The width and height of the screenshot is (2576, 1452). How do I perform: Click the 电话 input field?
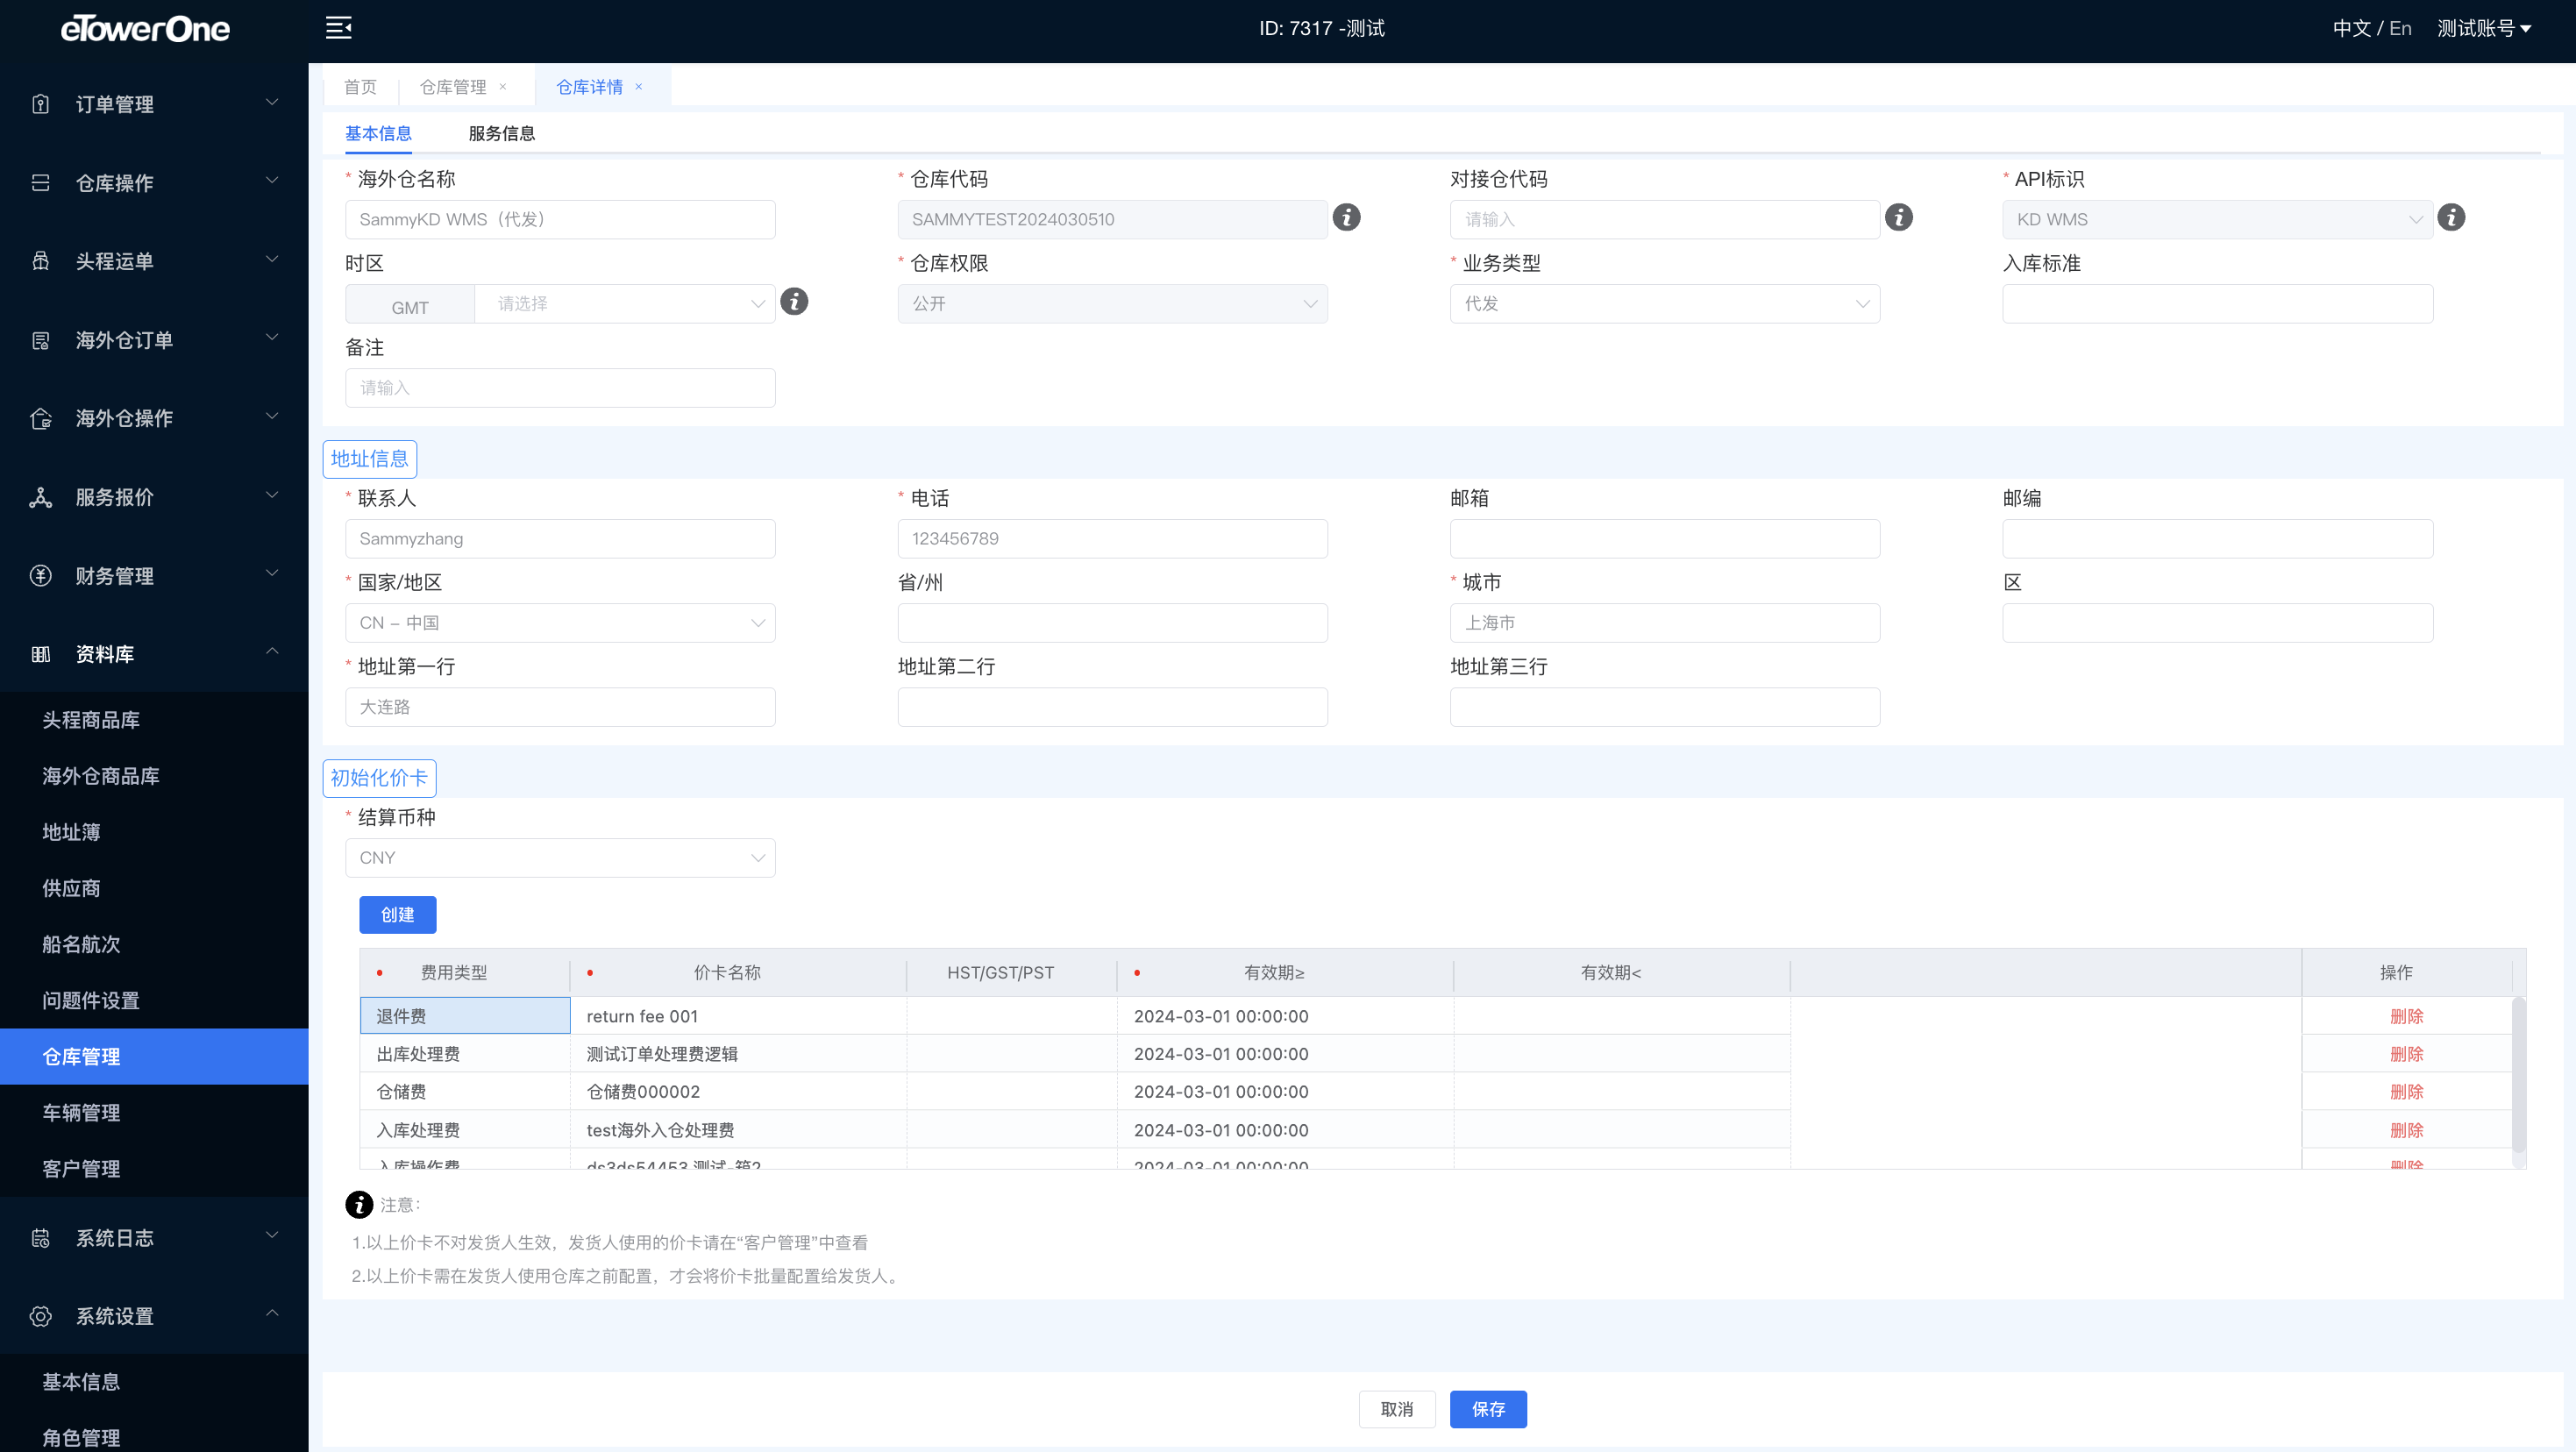point(1112,539)
